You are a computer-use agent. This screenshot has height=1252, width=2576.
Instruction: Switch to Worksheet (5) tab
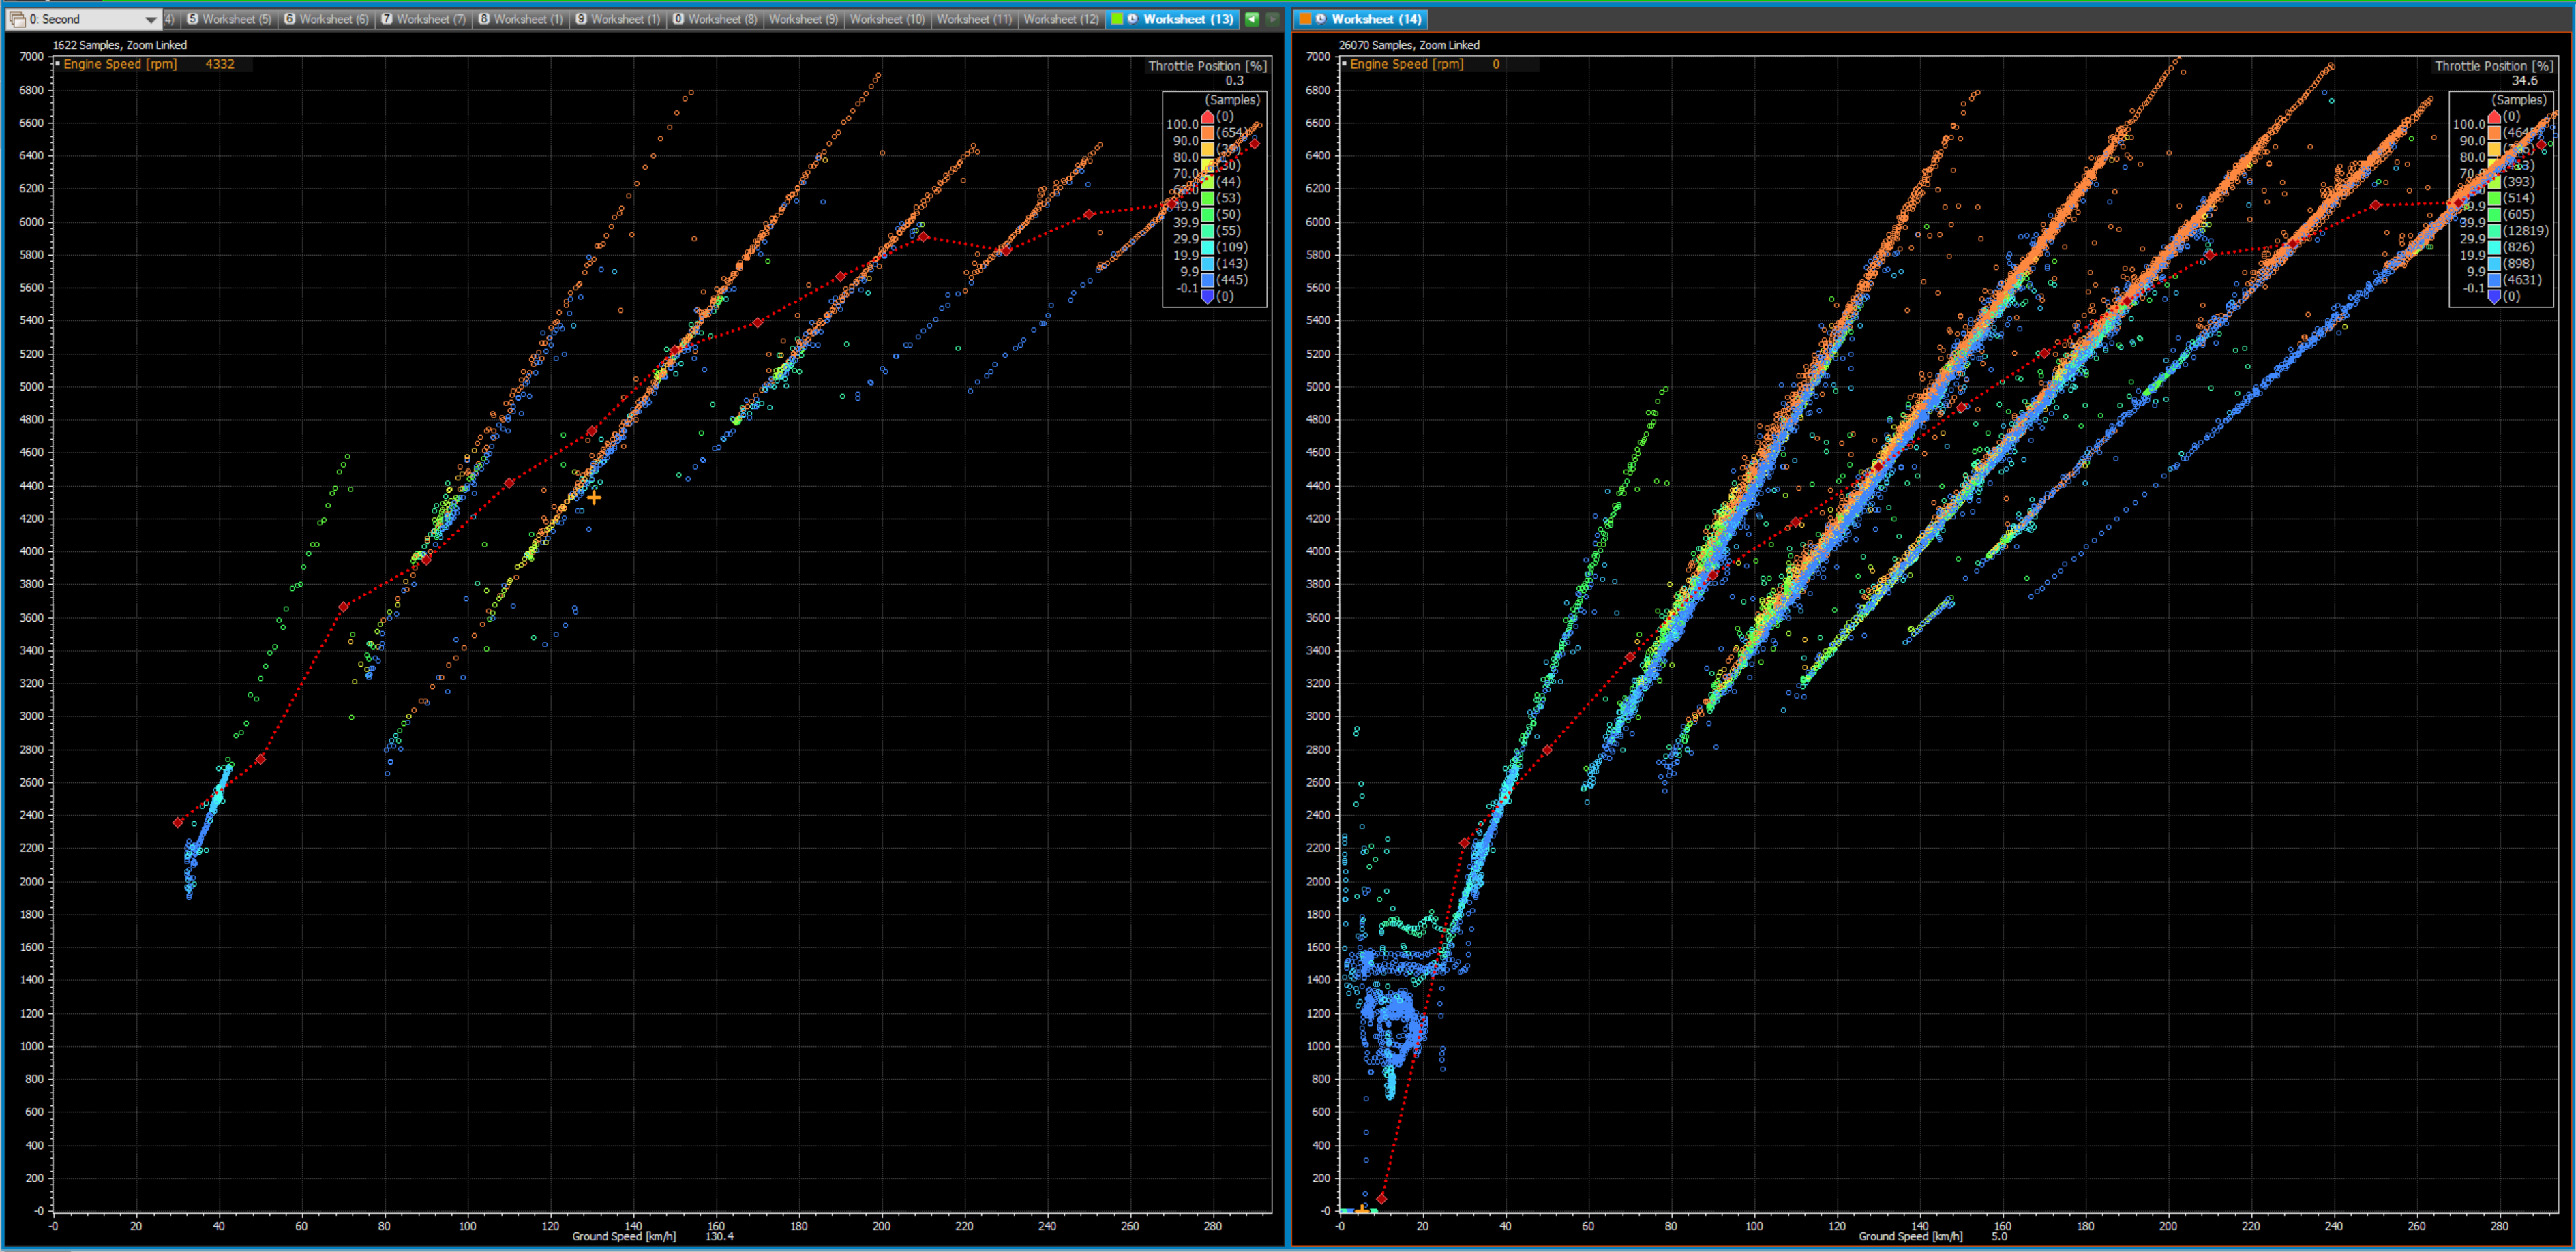pyautogui.click(x=229, y=19)
